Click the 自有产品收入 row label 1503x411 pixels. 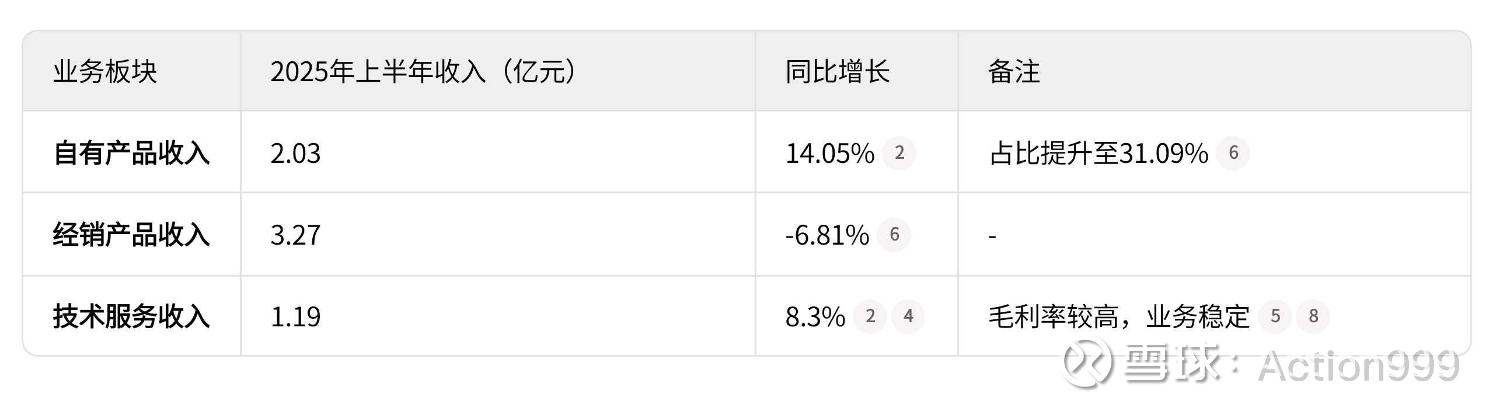[x=131, y=154]
